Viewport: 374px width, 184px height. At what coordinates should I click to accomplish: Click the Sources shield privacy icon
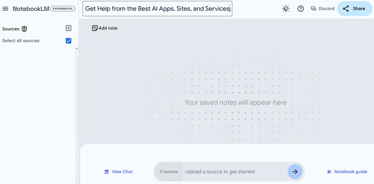click(24, 29)
